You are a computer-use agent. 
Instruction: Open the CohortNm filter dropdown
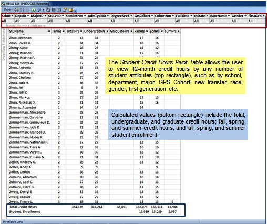click(173, 16)
